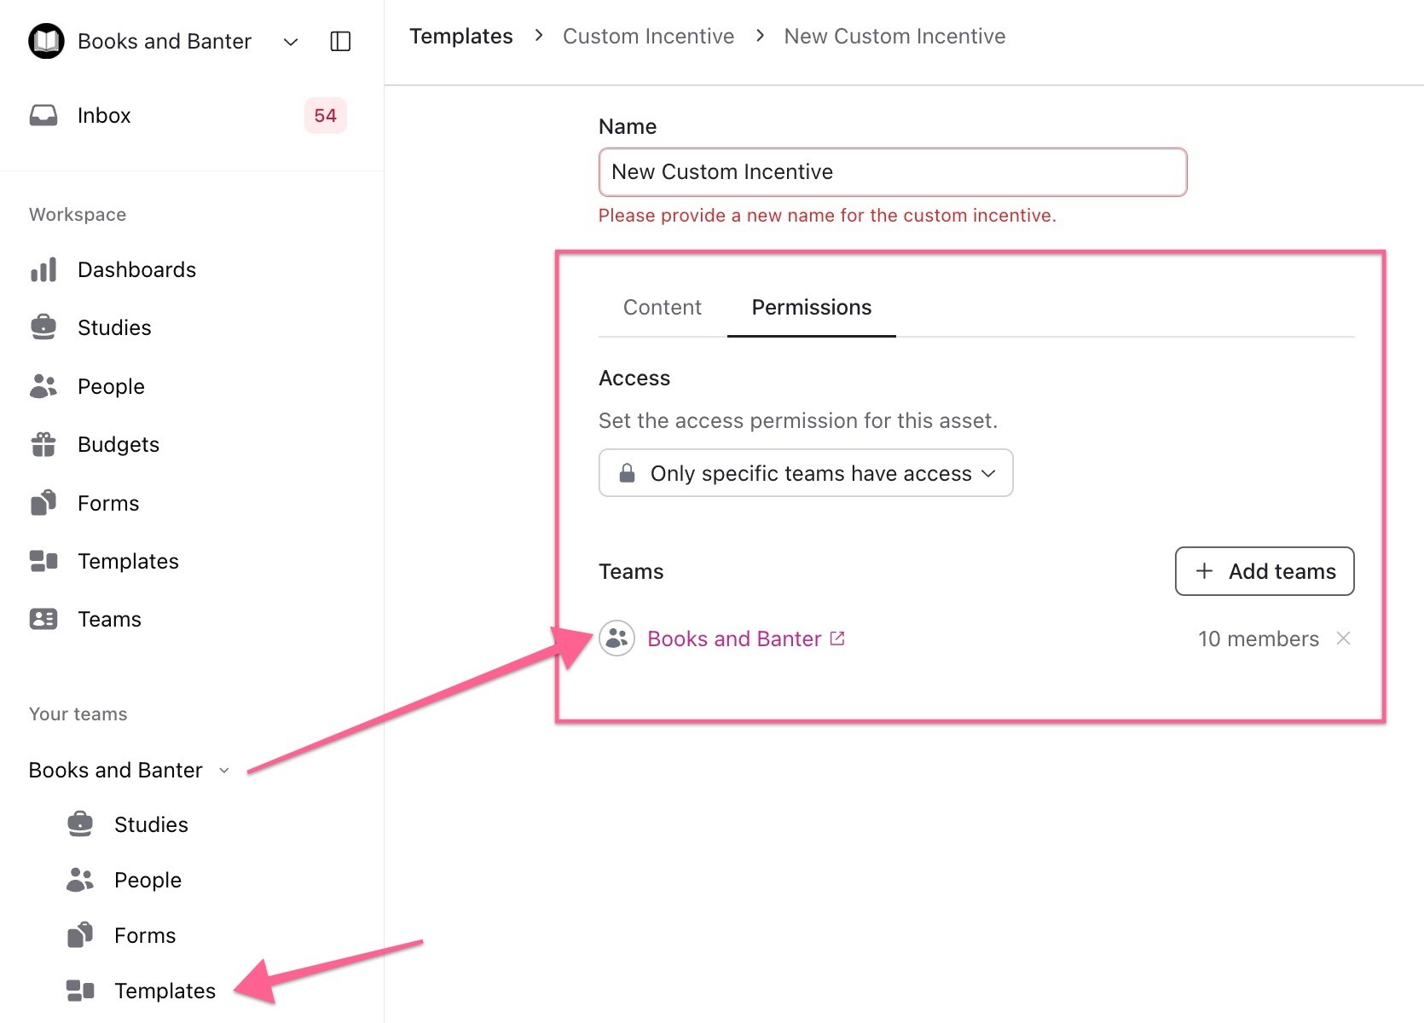Click the Add teams button
This screenshot has height=1023, width=1424.
click(x=1264, y=571)
